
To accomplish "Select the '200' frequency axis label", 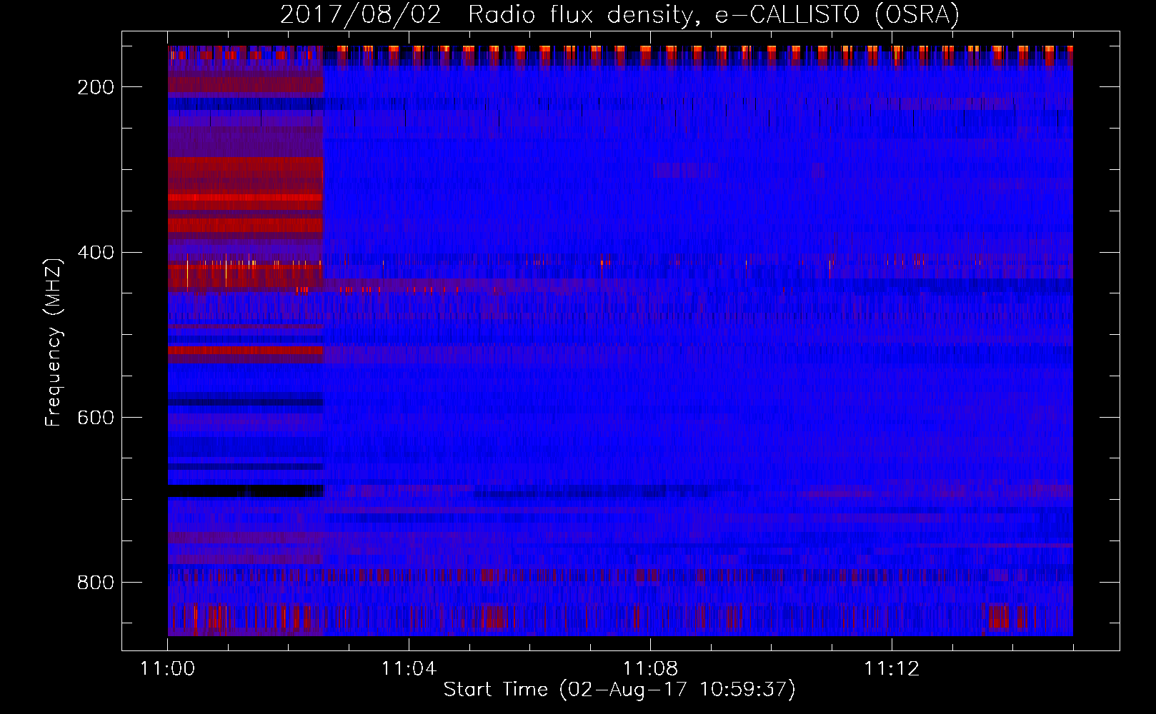I will coord(96,87).
